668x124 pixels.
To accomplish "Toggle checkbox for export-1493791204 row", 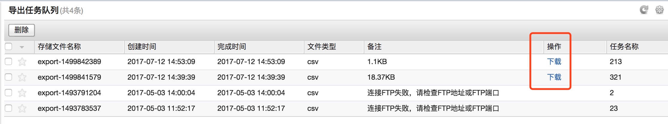I will click(8, 93).
